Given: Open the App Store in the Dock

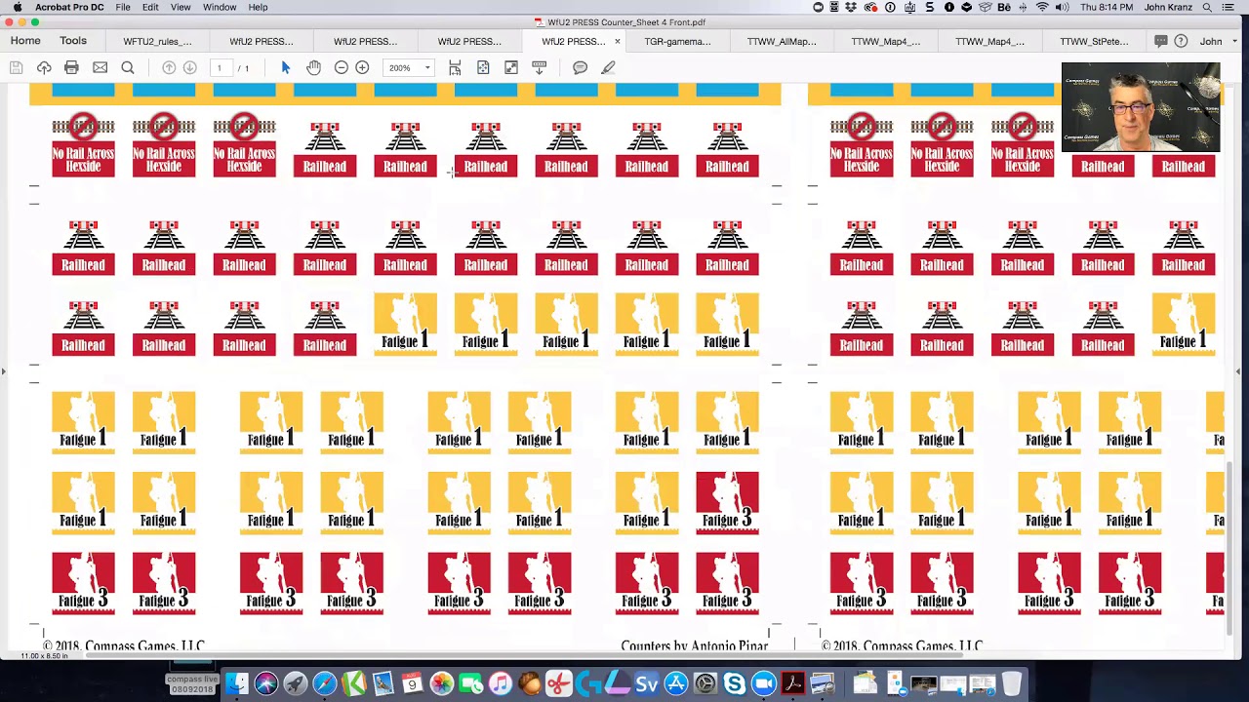Looking at the screenshot, I should (676, 684).
